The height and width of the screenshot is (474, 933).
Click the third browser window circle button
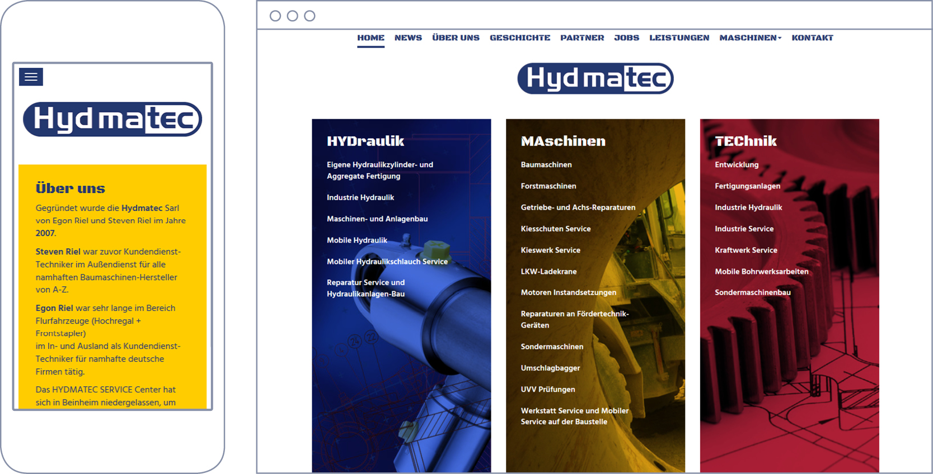pos(310,16)
